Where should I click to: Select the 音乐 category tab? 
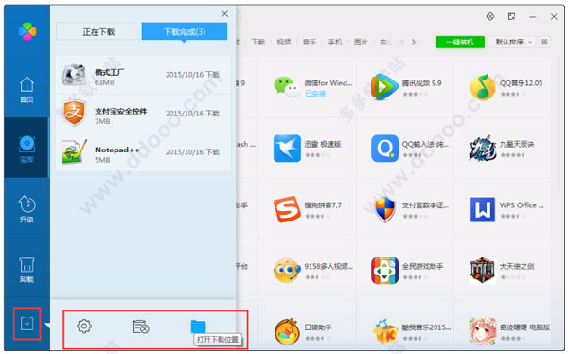click(x=310, y=42)
